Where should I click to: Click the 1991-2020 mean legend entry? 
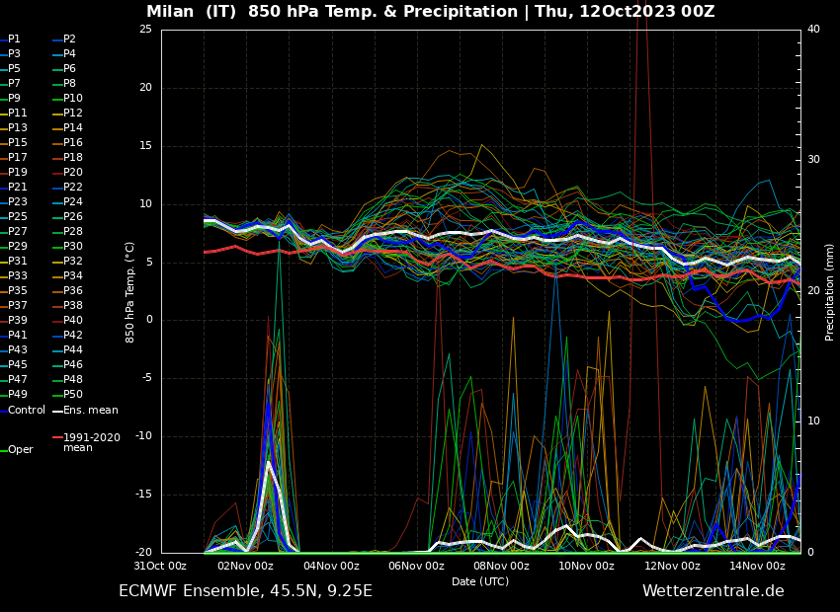click(91, 442)
